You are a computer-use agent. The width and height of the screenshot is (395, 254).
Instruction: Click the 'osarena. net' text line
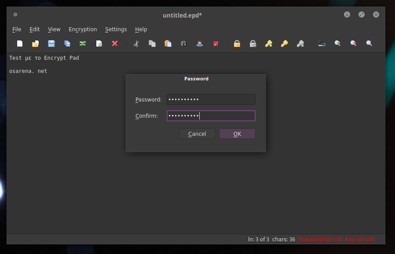coord(28,71)
